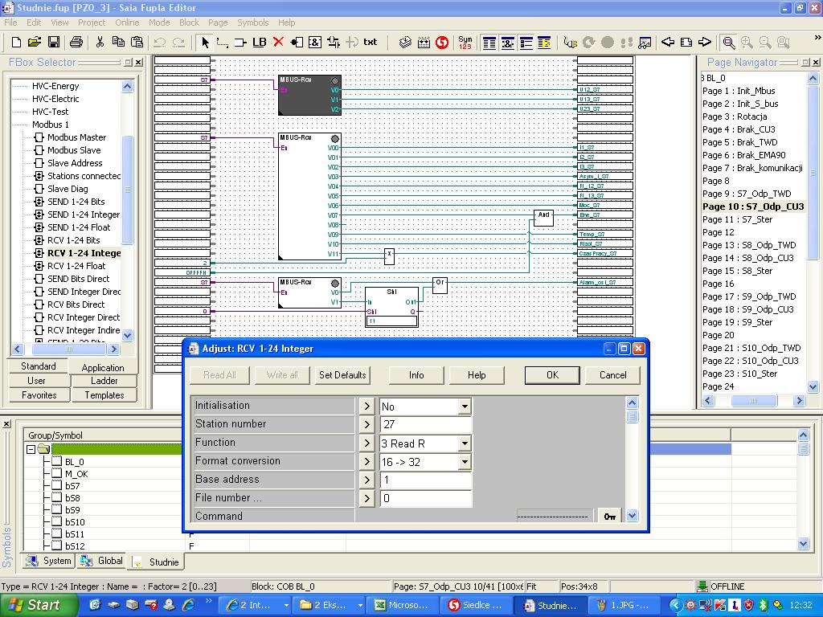
Task: Open the Project menu
Action: [92, 22]
